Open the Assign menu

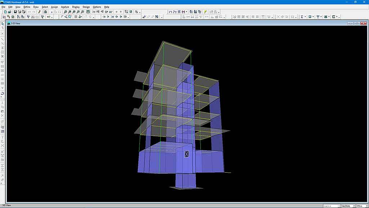(54, 7)
